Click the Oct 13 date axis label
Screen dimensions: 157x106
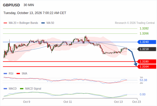tap(118, 102)
